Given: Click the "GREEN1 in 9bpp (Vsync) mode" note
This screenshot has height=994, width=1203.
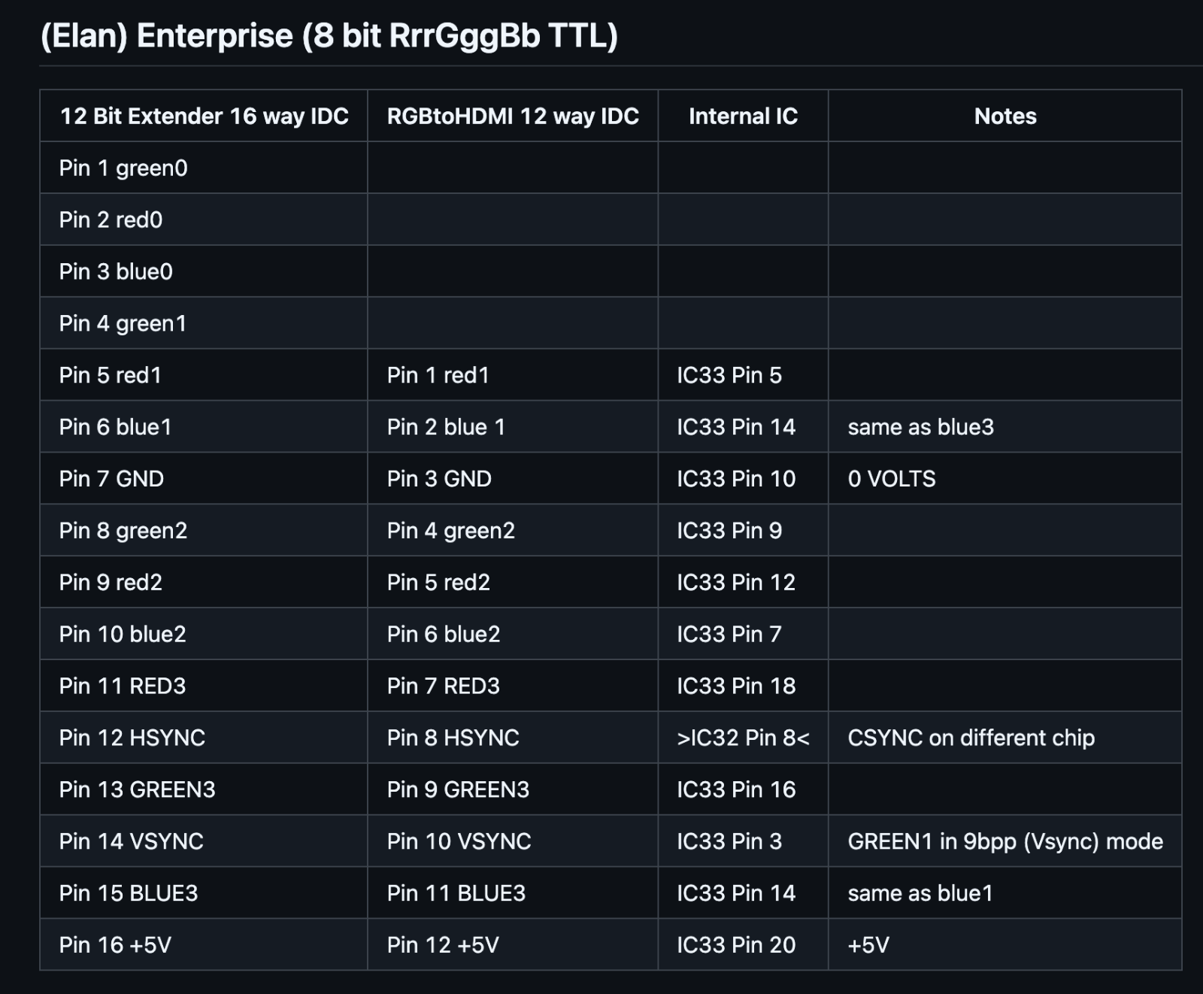Looking at the screenshot, I should point(1005,841).
